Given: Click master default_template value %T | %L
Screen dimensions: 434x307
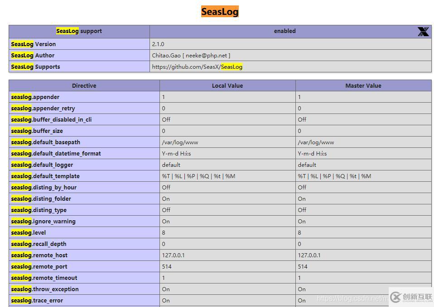Looking at the screenshot, I should 334,176.
